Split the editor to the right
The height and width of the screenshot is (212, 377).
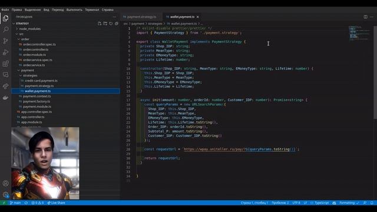point(365,17)
